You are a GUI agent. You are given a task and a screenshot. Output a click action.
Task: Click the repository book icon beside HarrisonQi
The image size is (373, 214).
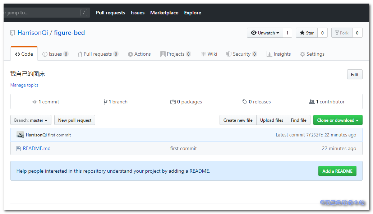tap(13, 33)
